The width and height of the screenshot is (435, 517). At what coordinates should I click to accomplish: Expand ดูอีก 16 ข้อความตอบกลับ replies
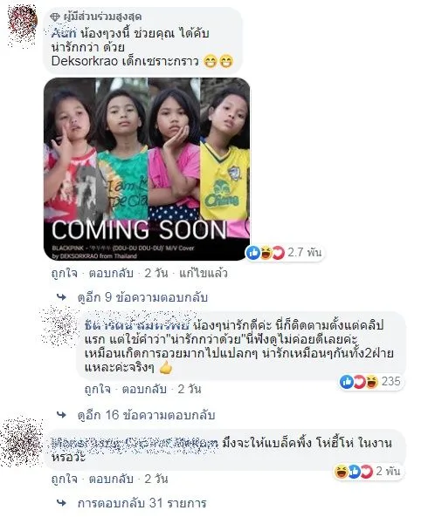point(147,415)
